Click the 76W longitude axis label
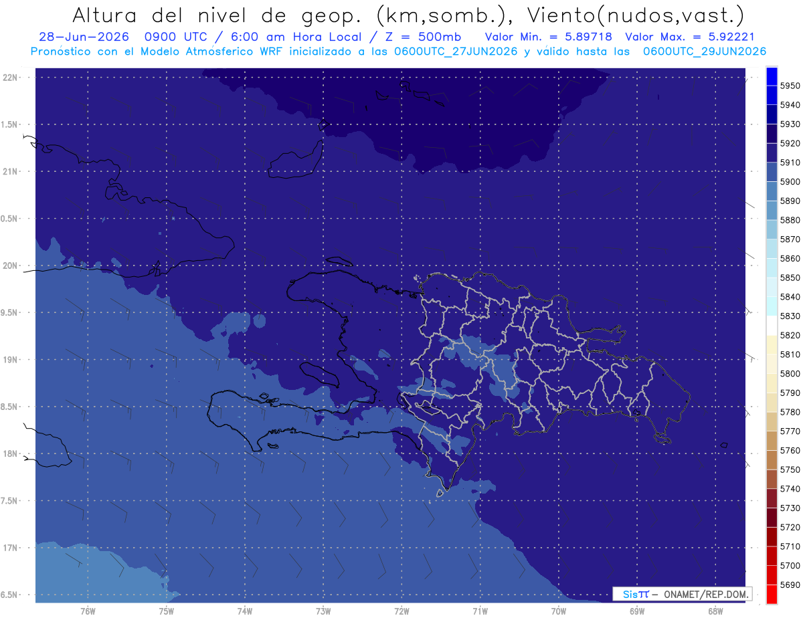The image size is (803, 620). pos(88,611)
